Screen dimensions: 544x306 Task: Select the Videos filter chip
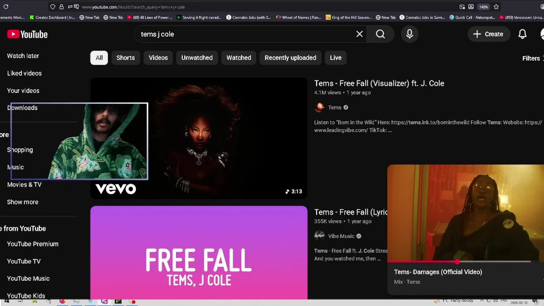click(x=158, y=58)
